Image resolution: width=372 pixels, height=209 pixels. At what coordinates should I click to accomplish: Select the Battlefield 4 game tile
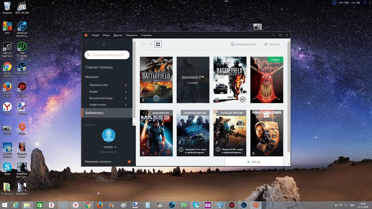click(193, 80)
